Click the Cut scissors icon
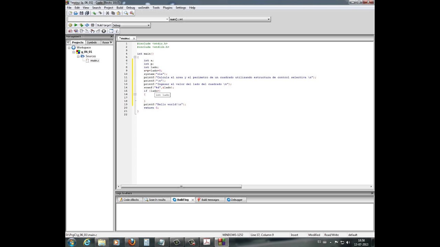The height and width of the screenshot is (247, 440). pos(108,13)
